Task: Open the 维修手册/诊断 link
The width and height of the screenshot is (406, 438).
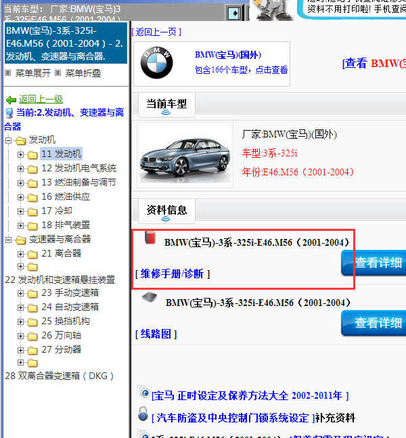Action: pos(173,273)
